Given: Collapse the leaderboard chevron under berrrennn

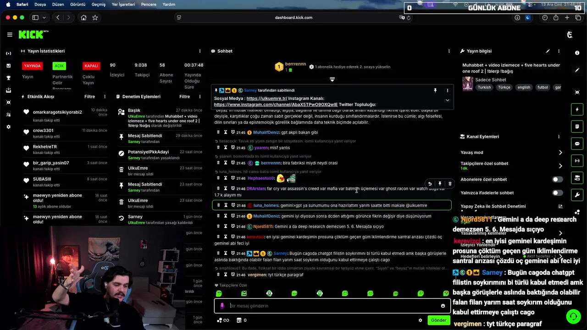Looking at the screenshot, I should (x=332, y=79).
